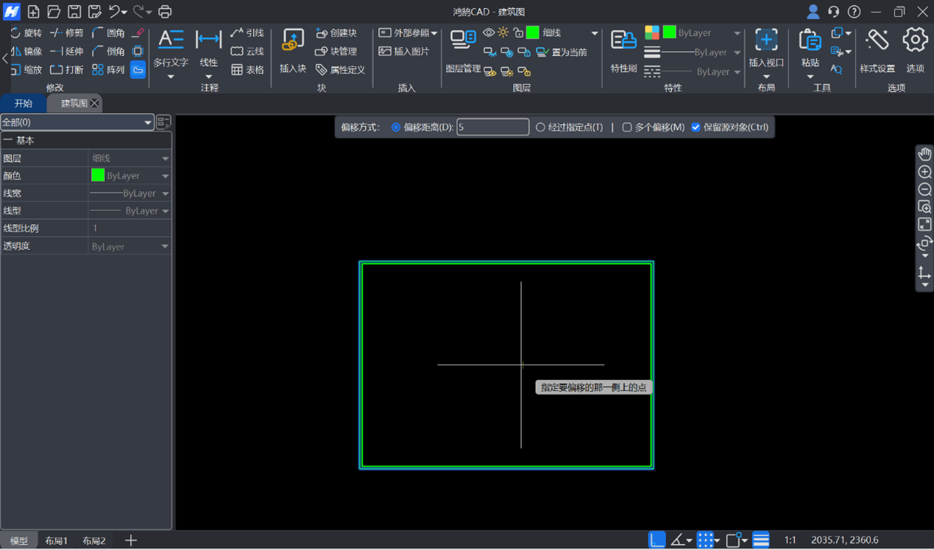Click the Insert Image (插入图片) button
Viewport: 934px width, 550px height.
(404, 51)
